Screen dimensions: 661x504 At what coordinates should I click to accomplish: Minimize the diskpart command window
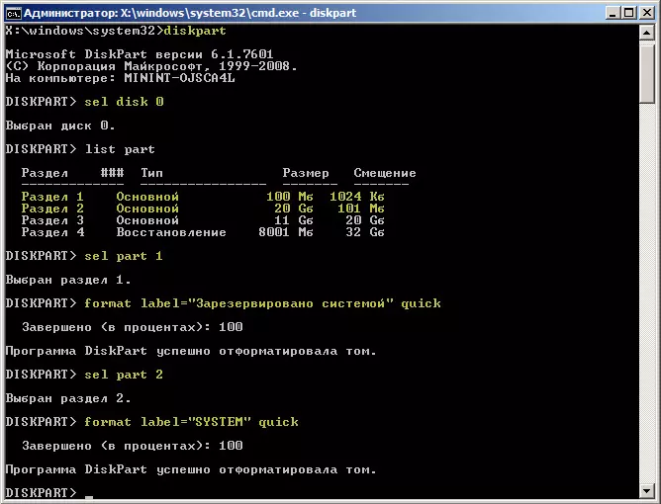[613, 13]
